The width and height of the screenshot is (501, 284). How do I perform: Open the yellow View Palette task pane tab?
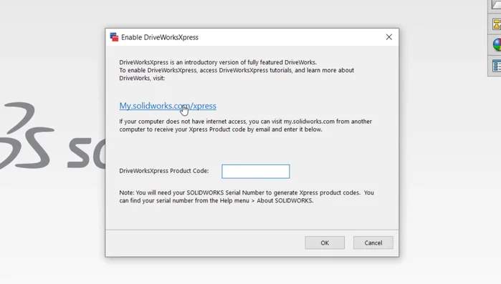(x=496, y=24)
